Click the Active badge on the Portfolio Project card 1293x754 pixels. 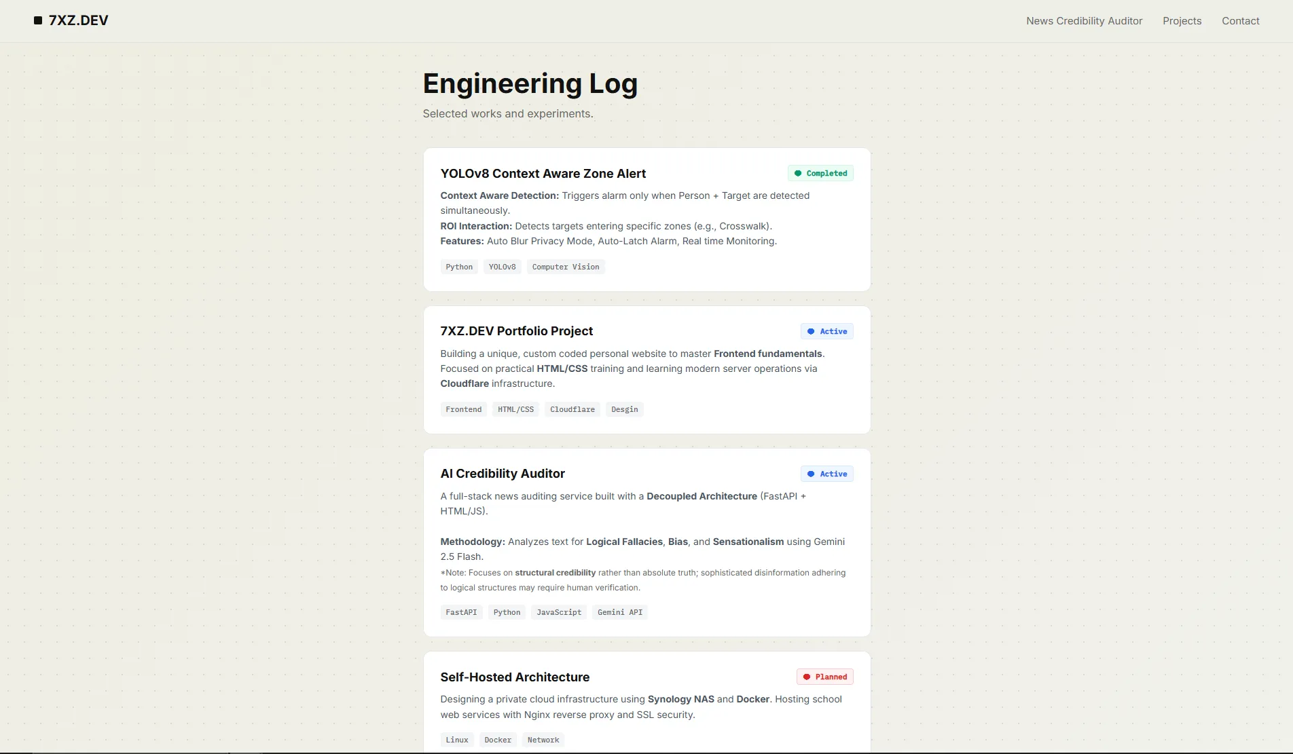click(826, 331)
